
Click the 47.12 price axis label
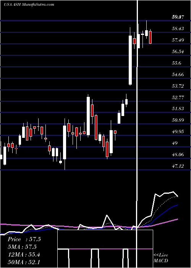point(178,166)
